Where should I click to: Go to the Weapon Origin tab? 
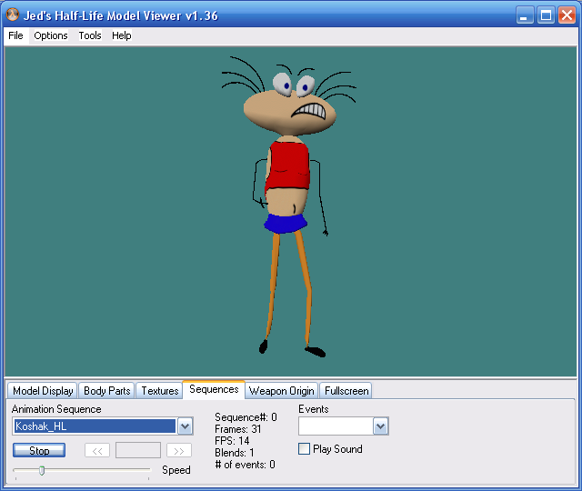pos(282,391)
